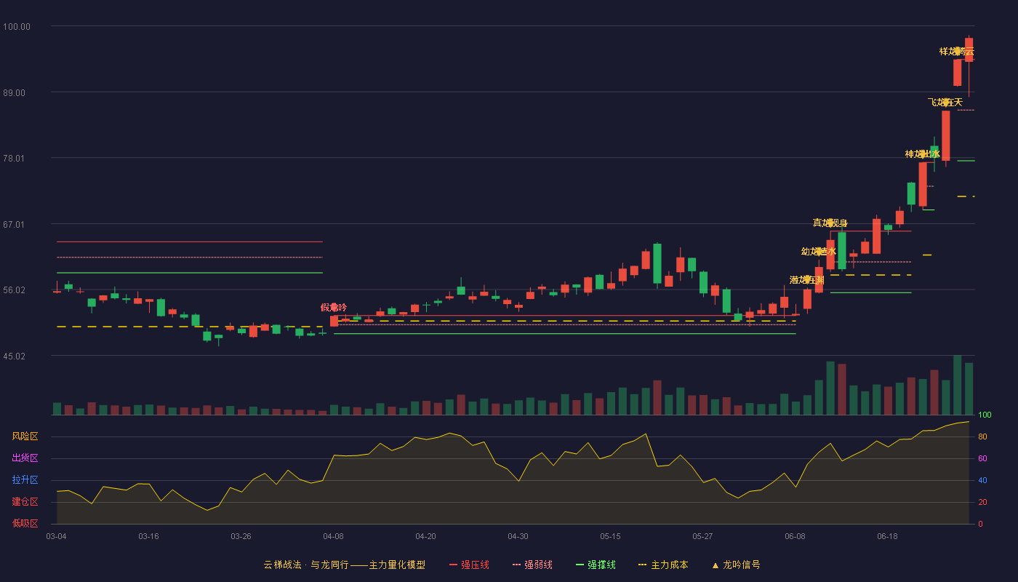Screen dimensions: 1018x582
Task: Click the 飞龙在天 signal marker
Action: pos(945,102)
